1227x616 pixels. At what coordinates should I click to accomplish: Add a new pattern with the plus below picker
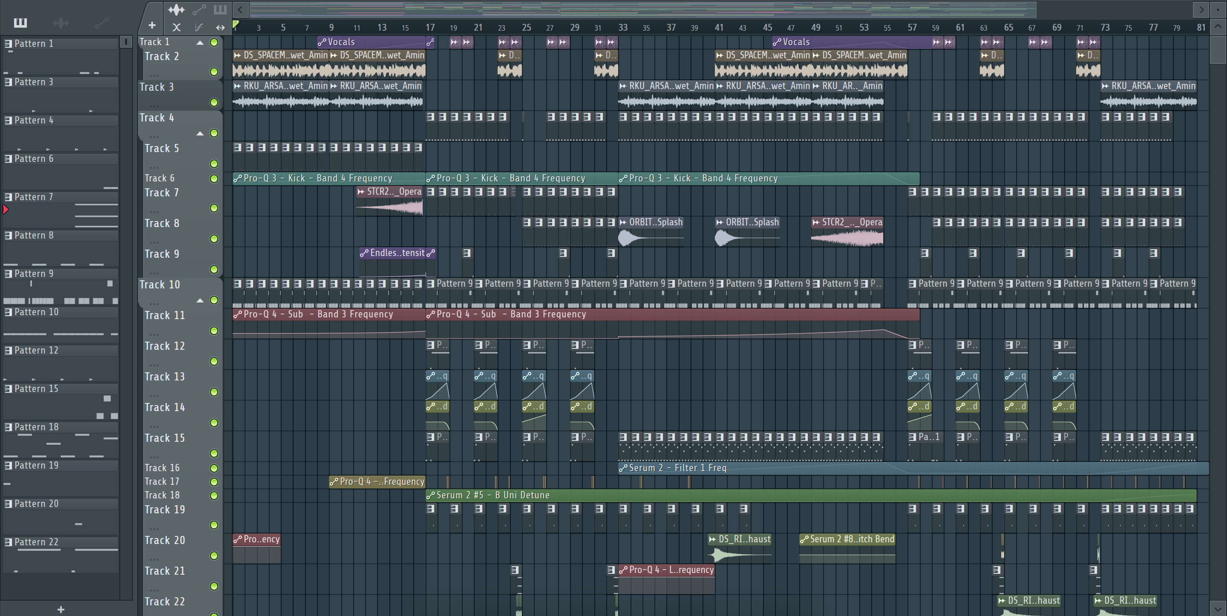click(x=60, y=609)
